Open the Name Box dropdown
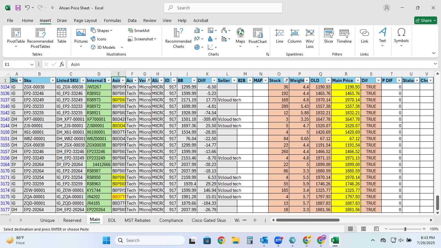 click(32, 65)
